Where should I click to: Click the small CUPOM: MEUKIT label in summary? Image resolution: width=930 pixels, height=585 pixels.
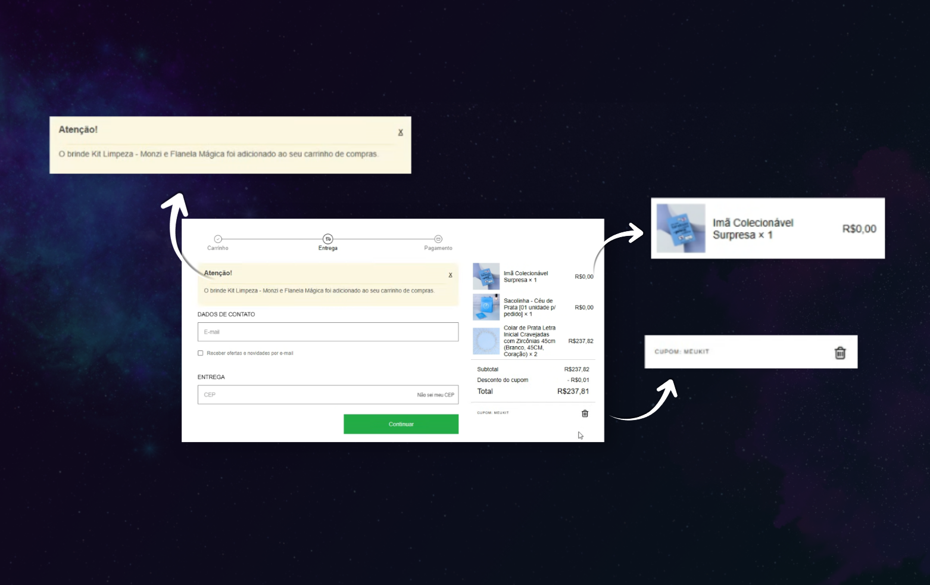[493, 413]
